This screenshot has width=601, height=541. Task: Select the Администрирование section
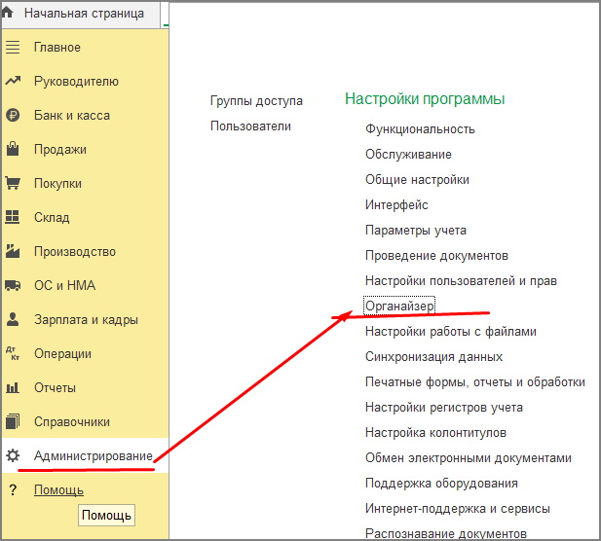tap(94, 455)
